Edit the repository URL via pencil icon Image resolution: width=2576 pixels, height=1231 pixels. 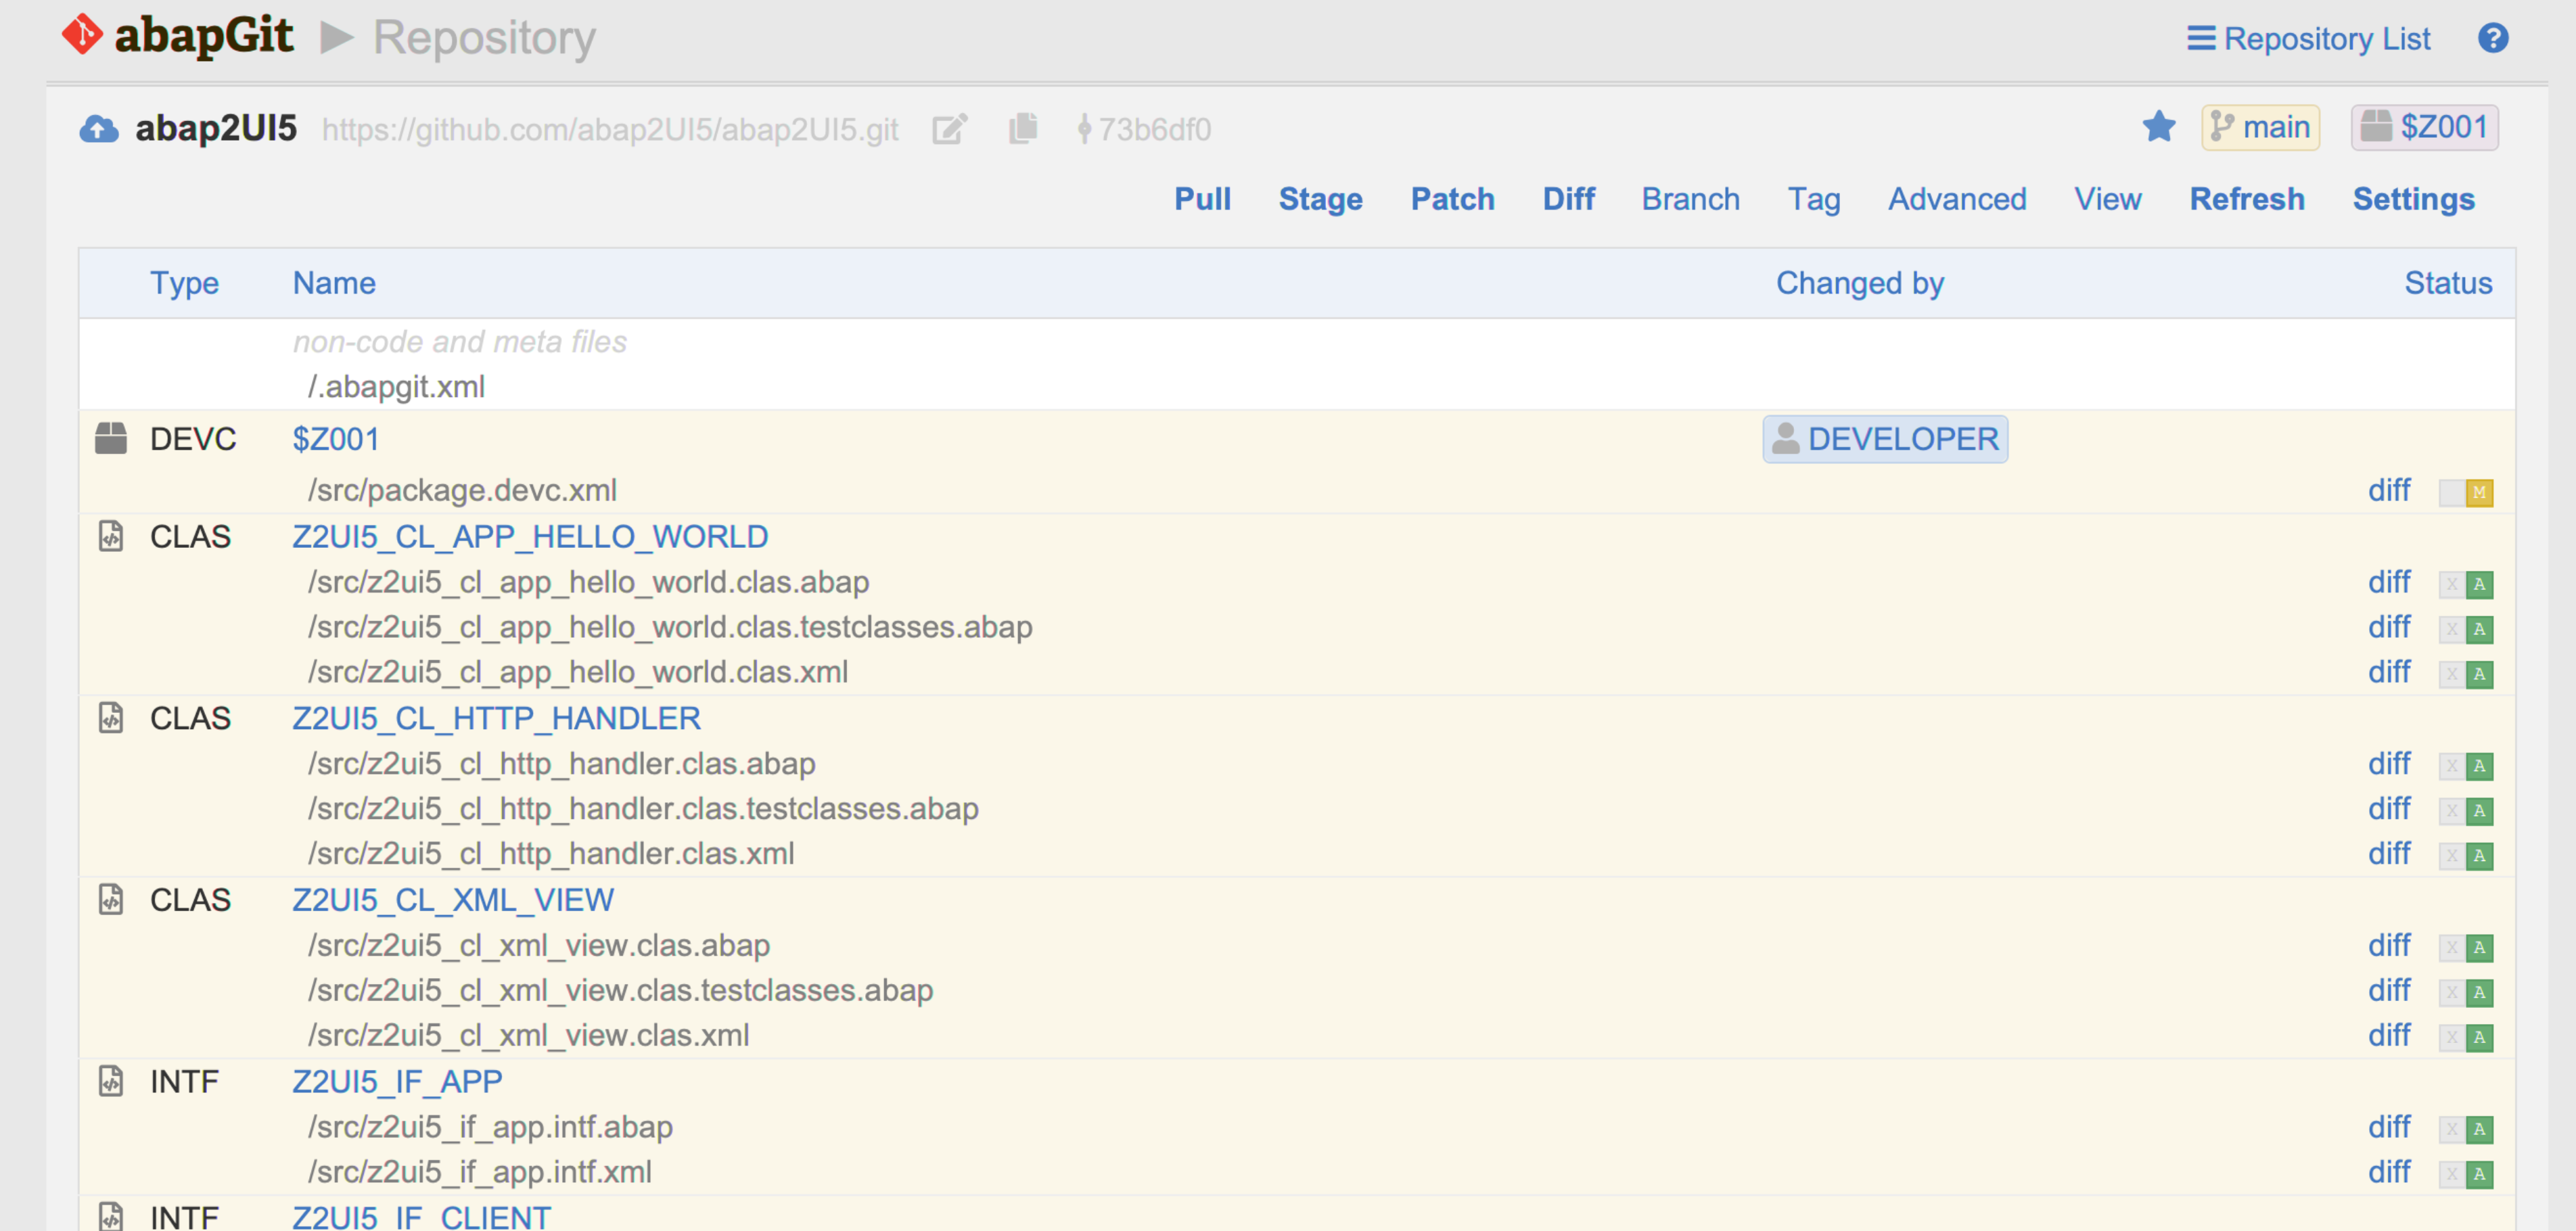click(949, 129)
